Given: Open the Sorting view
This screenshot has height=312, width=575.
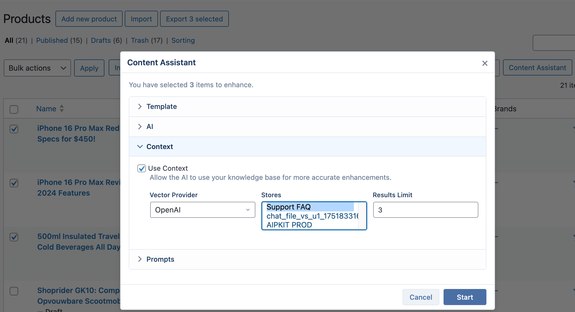Looking at the screenshot, I should [x=183, y=40].
